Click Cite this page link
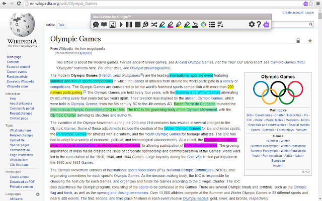Viewport: 322px width, 201px height. point(19,165)
